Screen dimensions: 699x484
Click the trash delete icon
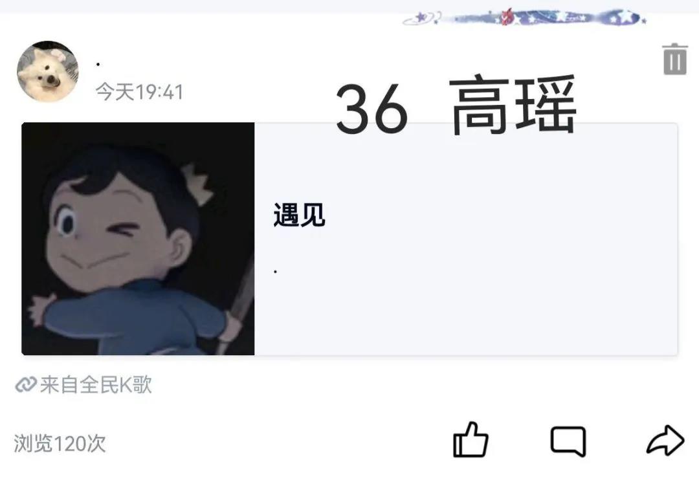675,59
